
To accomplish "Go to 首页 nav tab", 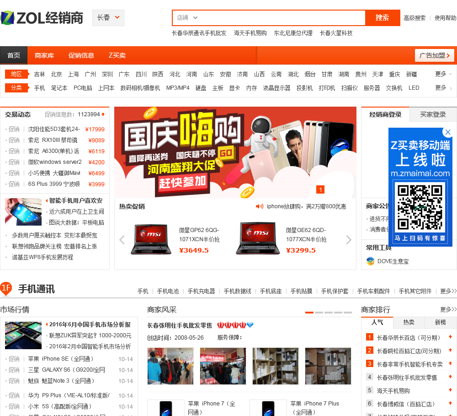I will 14,55.
